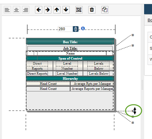Select the Hierarchy header bar

coord(70,78)
